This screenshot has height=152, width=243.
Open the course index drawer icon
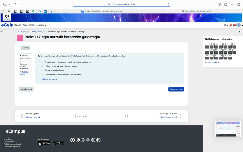pyautogui.click(x=1, y=32)
